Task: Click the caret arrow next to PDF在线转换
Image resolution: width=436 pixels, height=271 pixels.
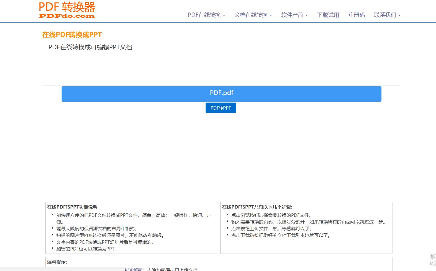Action: pyautogui.click(x=224, y=15)
